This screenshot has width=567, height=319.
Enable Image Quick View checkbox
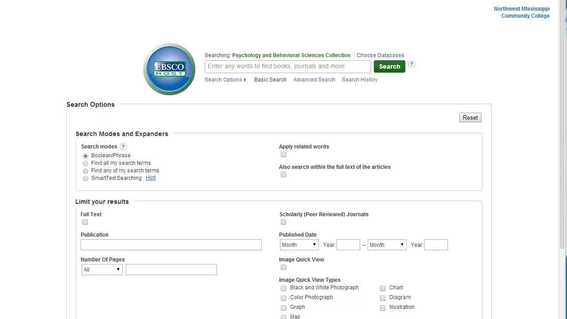[283, 267]
